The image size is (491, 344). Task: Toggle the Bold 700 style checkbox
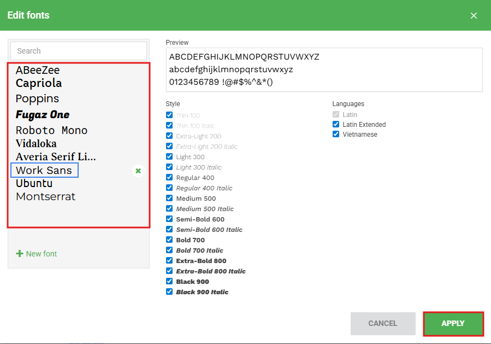coord(169,240)
